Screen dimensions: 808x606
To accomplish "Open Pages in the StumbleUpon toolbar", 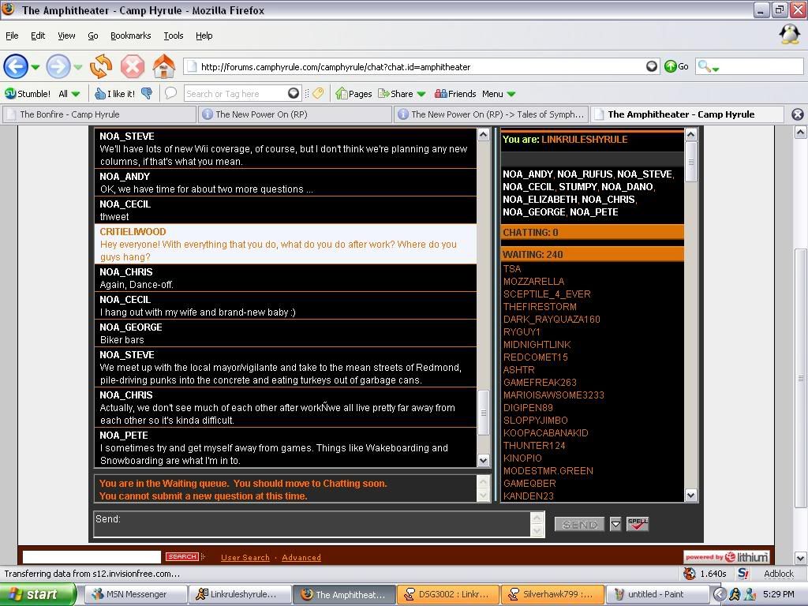I will 353,94.
